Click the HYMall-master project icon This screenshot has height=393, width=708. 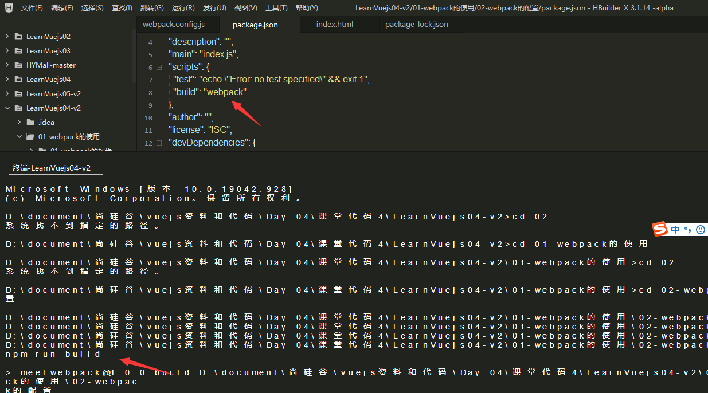click(x=18, y=65)
